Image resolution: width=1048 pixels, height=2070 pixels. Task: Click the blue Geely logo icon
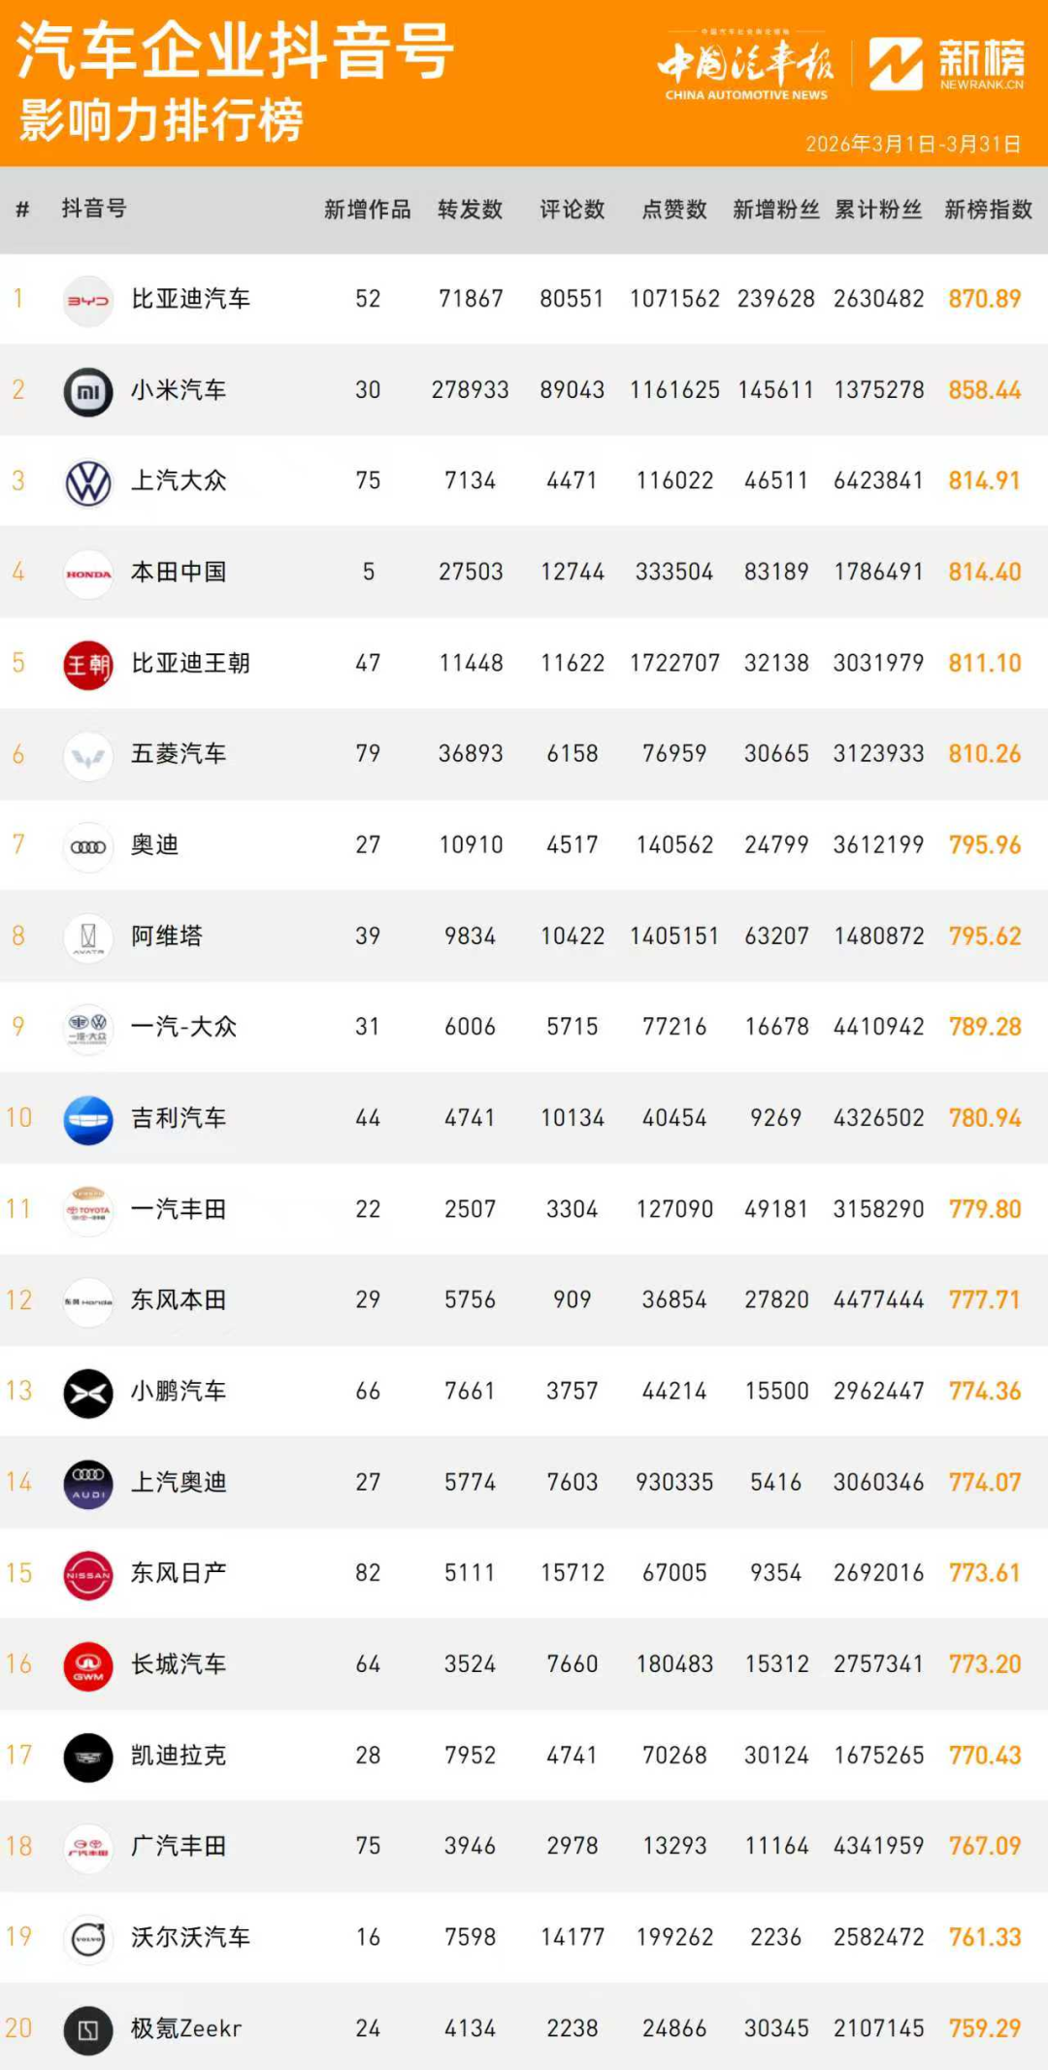tap(88, 1120)
